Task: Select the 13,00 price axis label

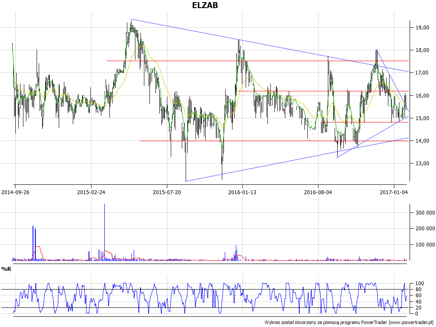Action: 422,163
